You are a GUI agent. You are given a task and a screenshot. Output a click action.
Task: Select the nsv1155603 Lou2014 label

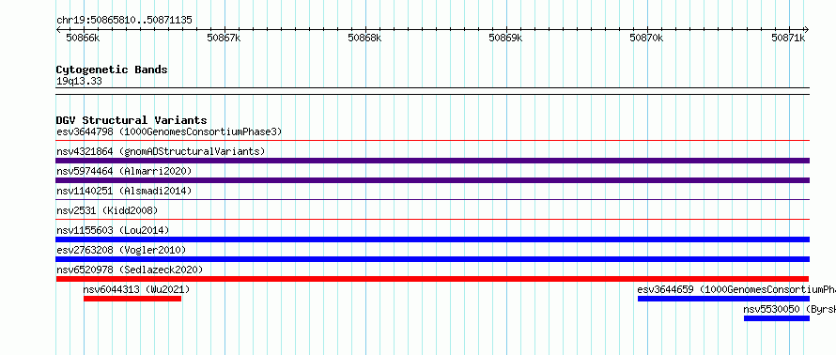[113, 230]
